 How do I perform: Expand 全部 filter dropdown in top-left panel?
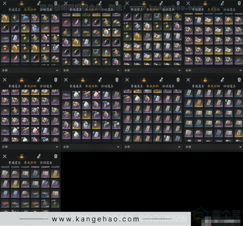coord(57,70)
